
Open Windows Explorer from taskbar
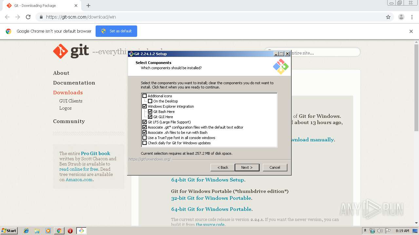pyautogui.click(x=37, y=231)
